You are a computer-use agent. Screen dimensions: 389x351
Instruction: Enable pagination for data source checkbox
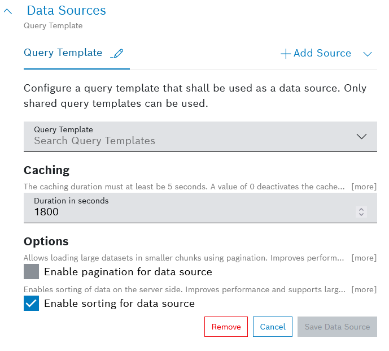tap(32, 272)
